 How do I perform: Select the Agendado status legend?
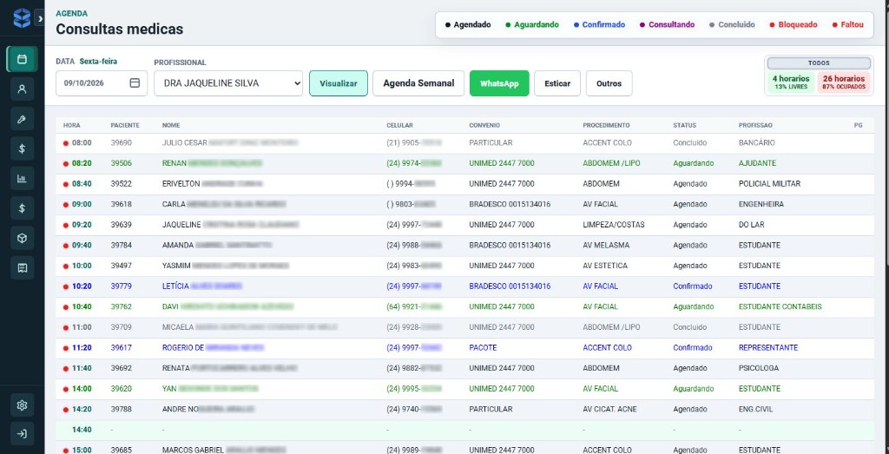coord(468,25)
